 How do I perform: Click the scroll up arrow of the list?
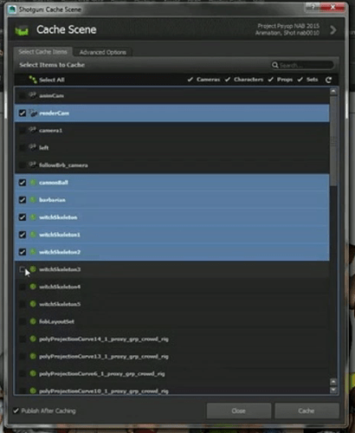point(333,92)
